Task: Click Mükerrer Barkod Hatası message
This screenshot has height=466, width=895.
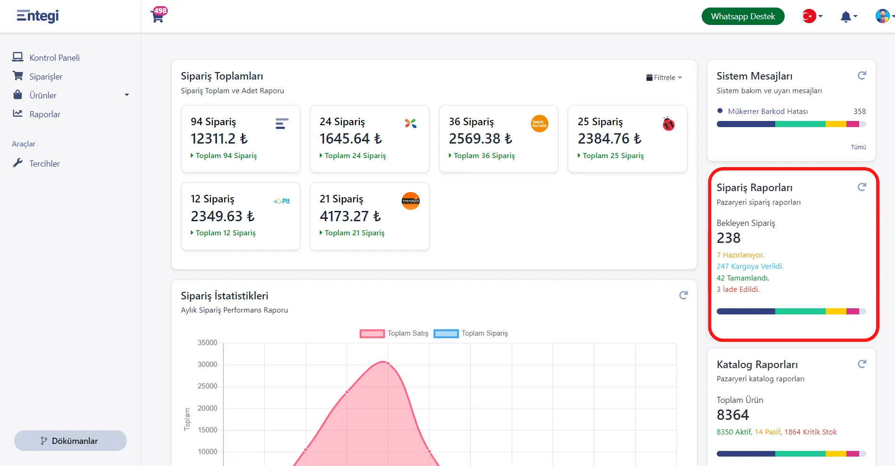Action: pos(768,111)
